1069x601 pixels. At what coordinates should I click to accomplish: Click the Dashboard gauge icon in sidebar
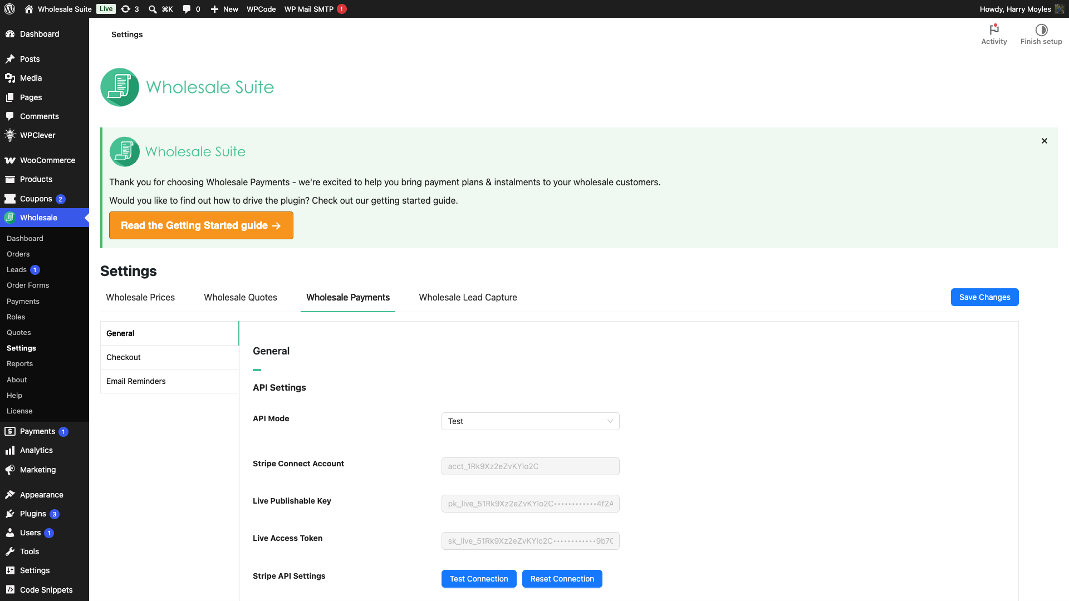pyautogui.click(x=10, y=34)
